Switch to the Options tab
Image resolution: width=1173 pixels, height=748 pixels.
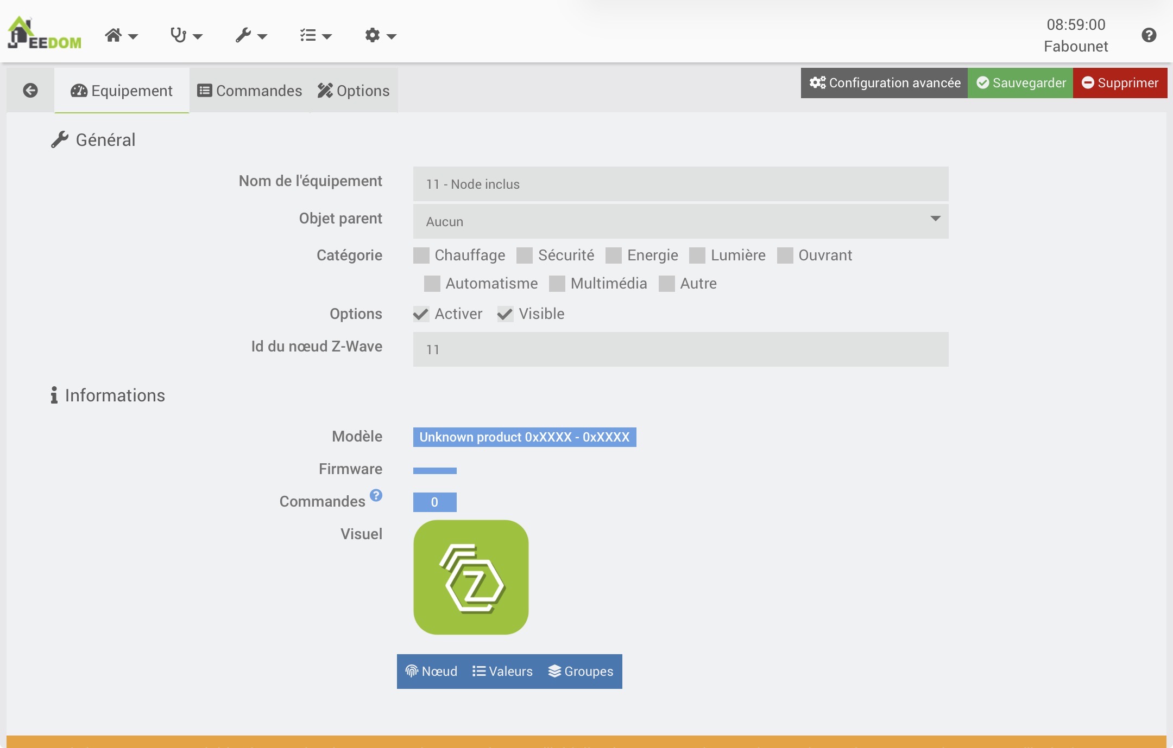(354, 91)
